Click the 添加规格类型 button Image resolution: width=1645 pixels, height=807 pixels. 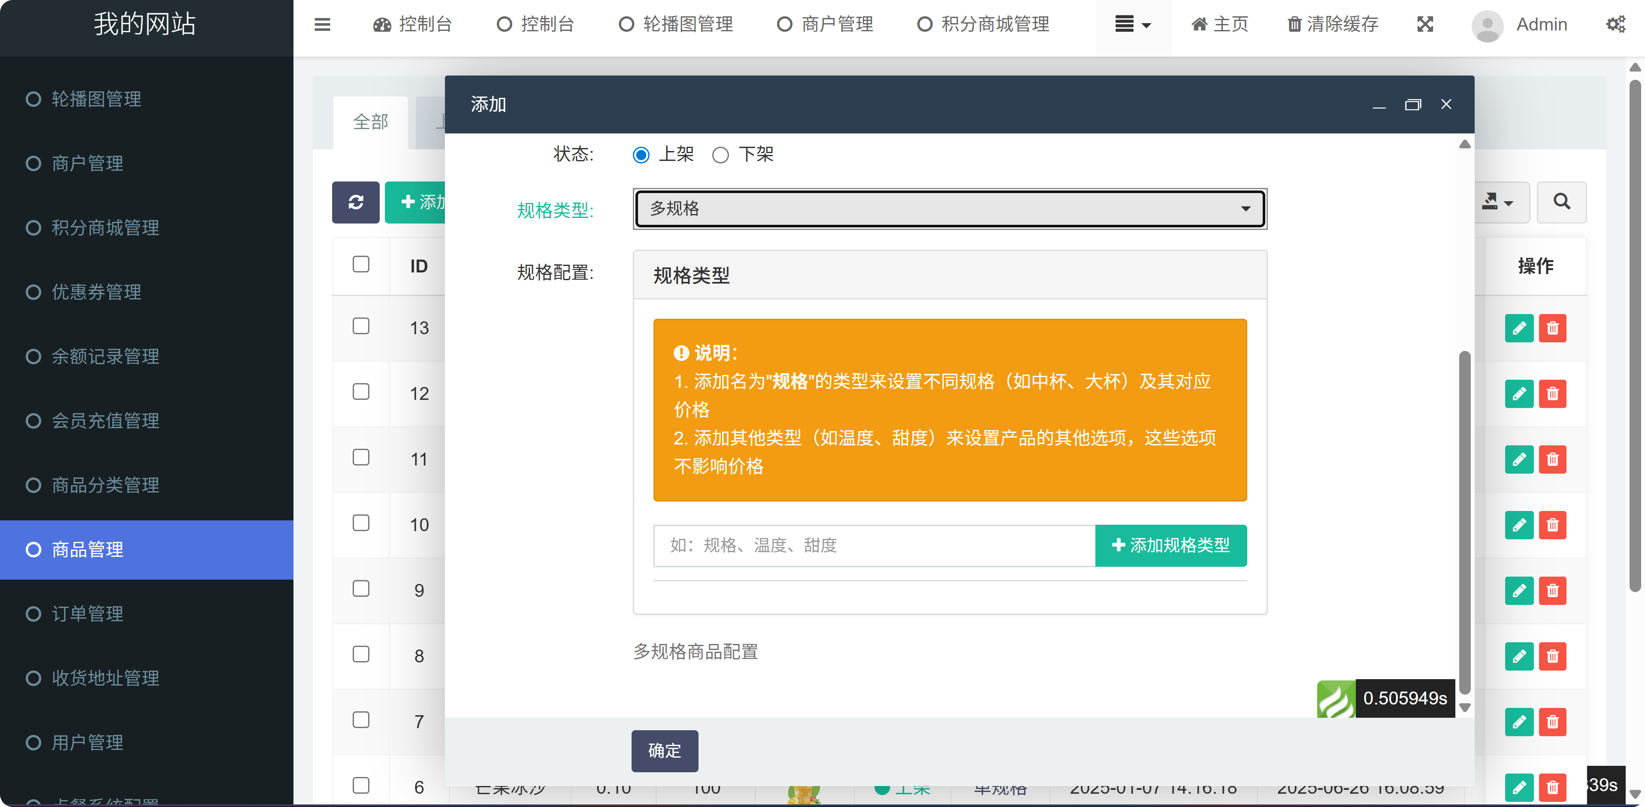pos(1170,546)
